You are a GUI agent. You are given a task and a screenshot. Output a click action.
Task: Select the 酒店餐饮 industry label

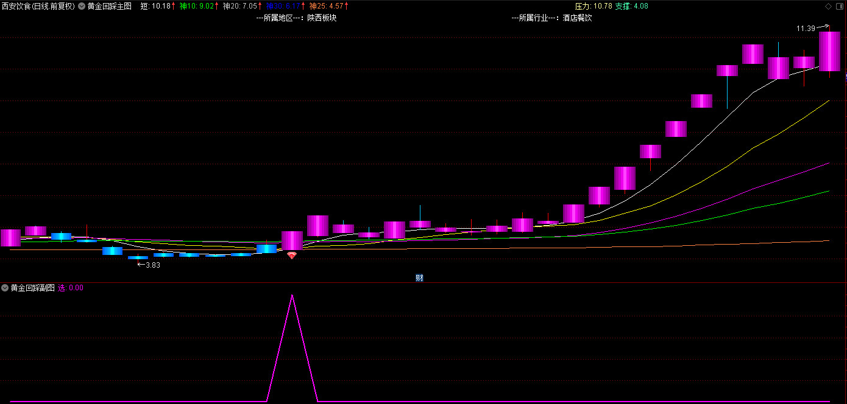[x=577, y=18]
